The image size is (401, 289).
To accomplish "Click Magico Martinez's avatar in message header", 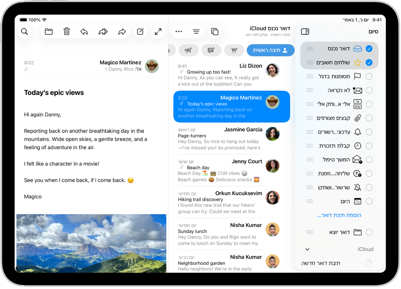I will tap(152, 66).
